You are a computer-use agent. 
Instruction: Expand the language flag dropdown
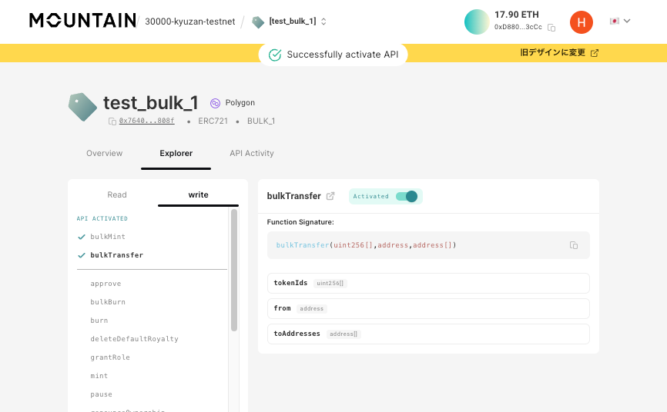(620, 21)
